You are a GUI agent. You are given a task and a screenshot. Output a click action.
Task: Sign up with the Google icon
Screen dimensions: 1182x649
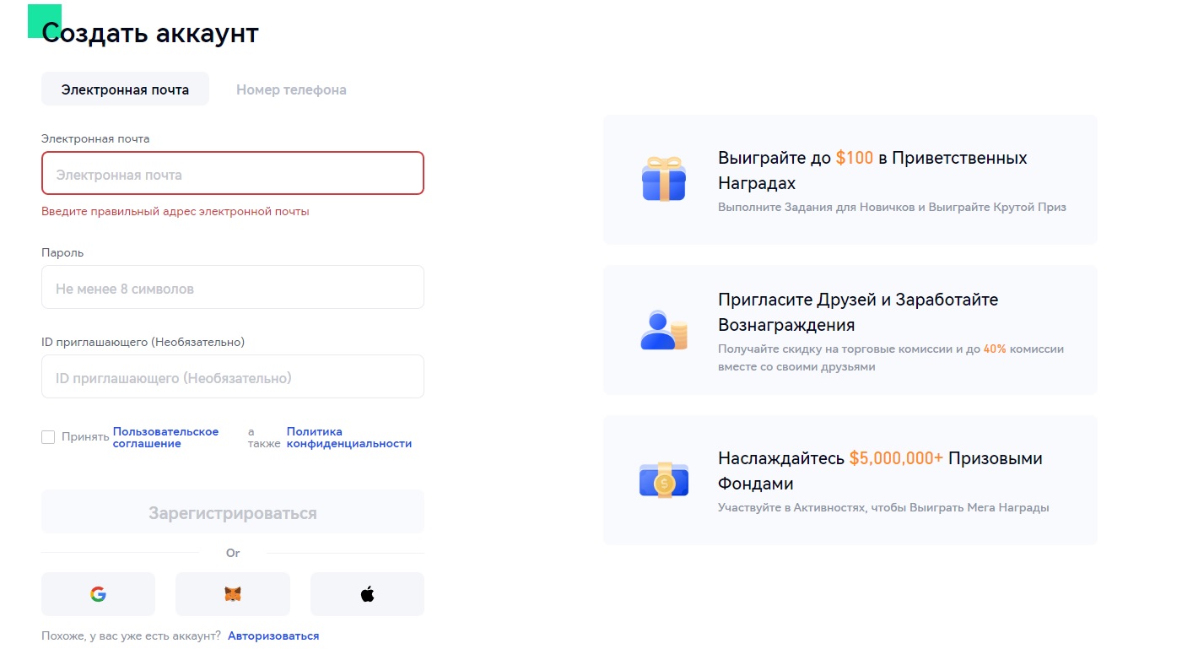[x=98, y=594]
